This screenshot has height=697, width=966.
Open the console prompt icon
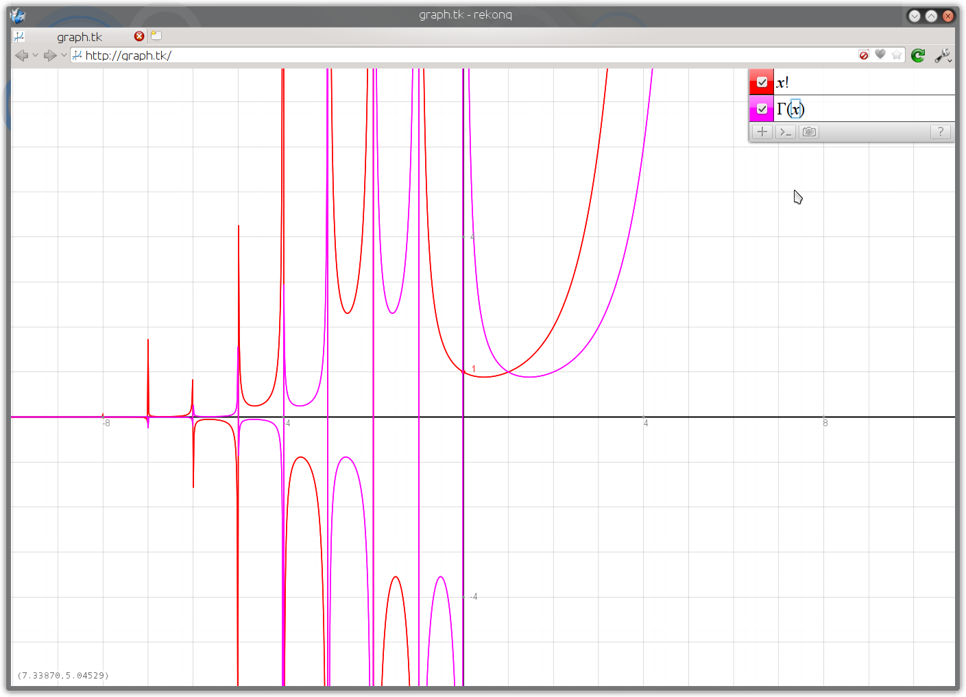tap(786, 132)
